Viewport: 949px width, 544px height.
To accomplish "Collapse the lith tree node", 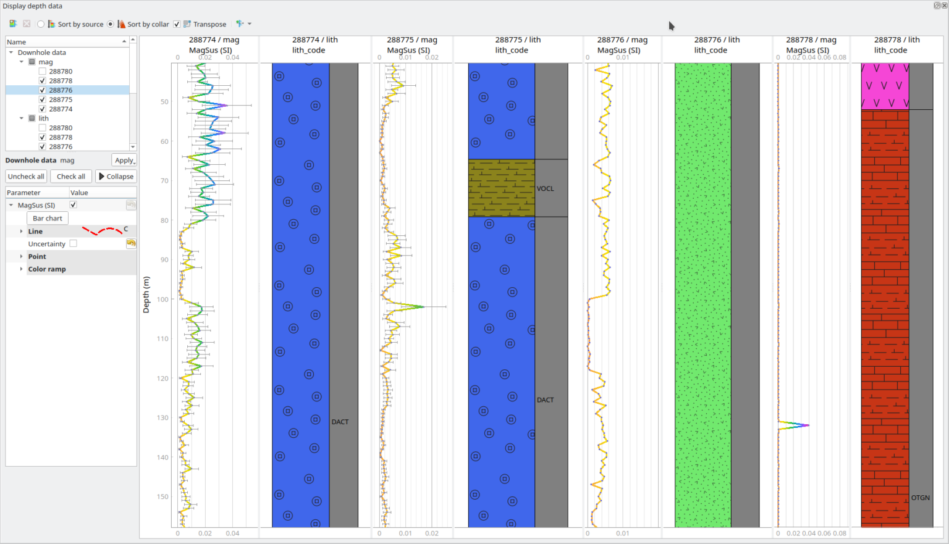I will (22, 119).
